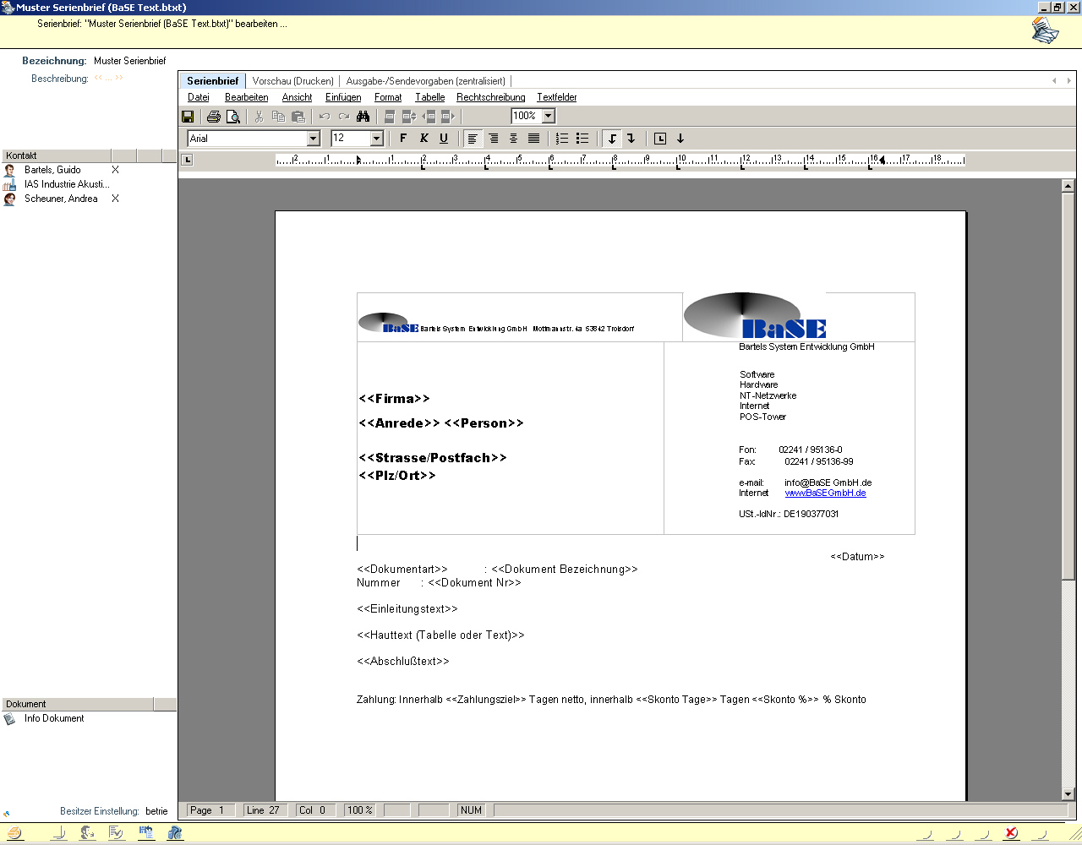Toggle italic formatting with the K button
1082x845 pixels.
coord(424,139)
